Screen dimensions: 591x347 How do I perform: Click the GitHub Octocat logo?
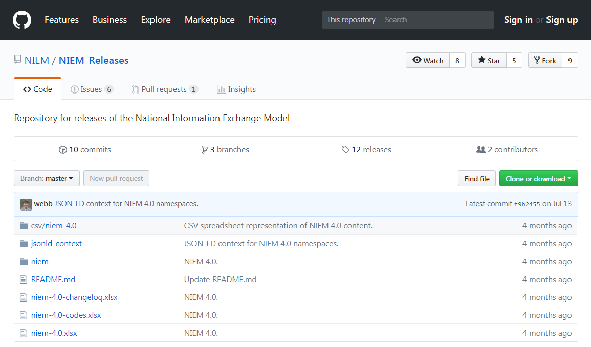tap(22, 20)
